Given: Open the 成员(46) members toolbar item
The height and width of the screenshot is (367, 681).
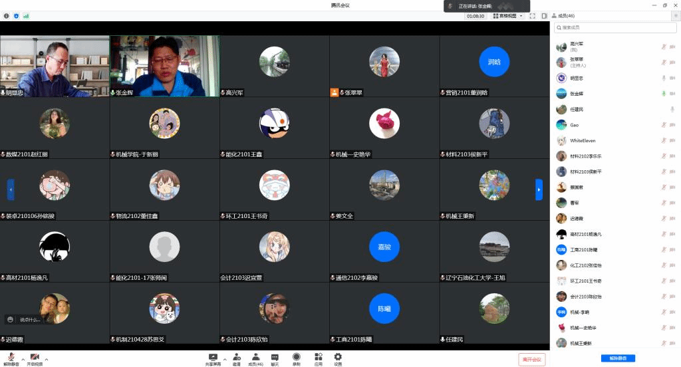Looking at the screenshot, I should [255, 358].
